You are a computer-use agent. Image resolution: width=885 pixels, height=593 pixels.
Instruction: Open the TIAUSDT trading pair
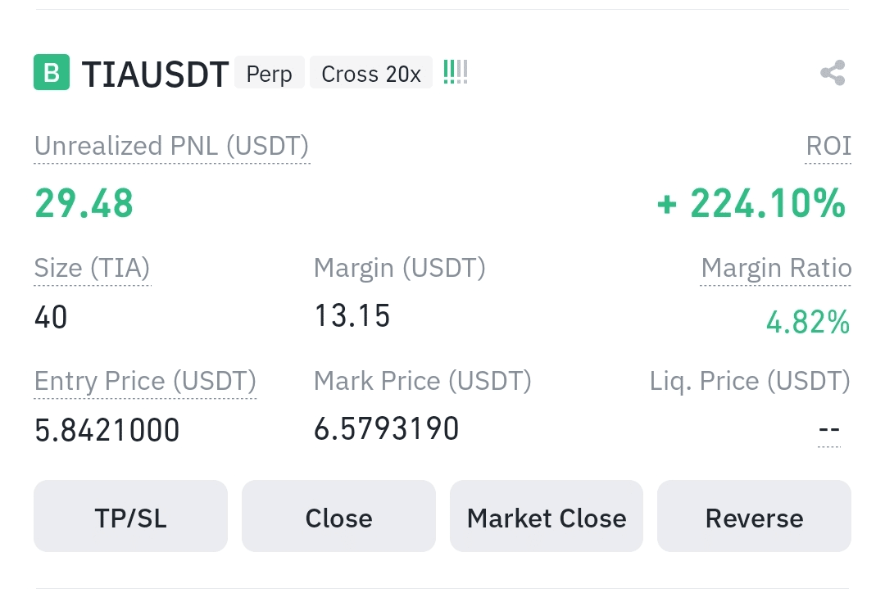click(155, 75)
